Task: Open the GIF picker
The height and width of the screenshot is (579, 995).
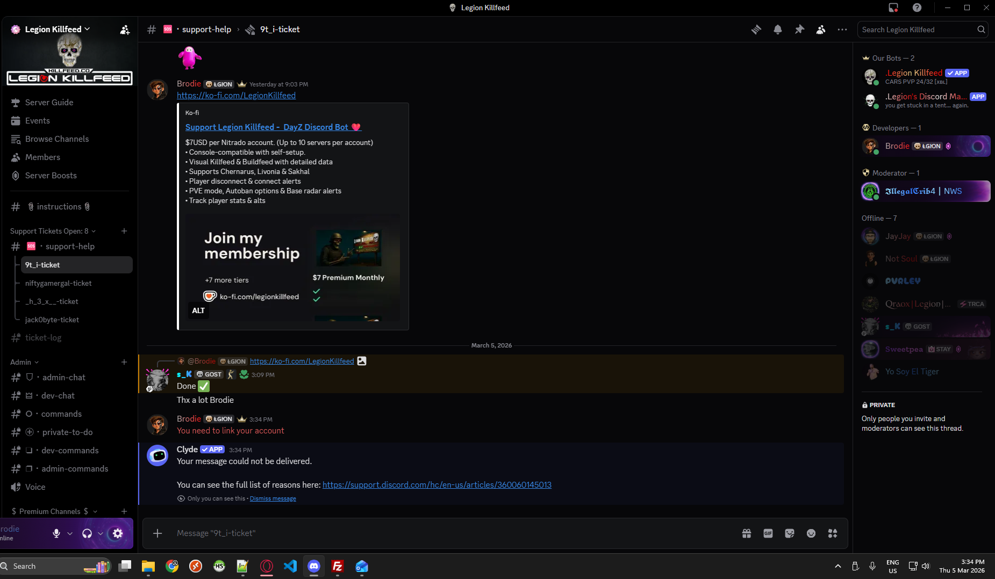Action: (x=768, y=533)
